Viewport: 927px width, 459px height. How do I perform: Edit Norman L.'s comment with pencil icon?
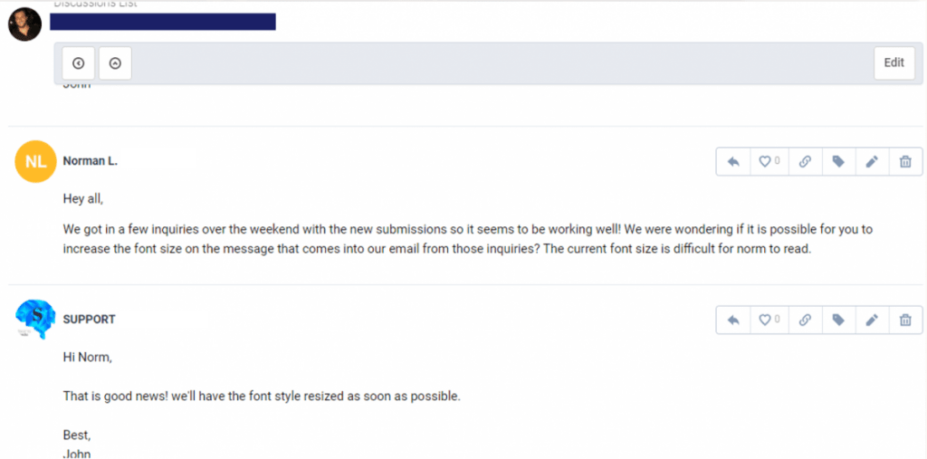(x=872, y=161)
